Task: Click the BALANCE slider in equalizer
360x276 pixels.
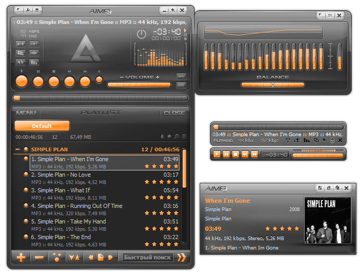Action: coord(273,85)
